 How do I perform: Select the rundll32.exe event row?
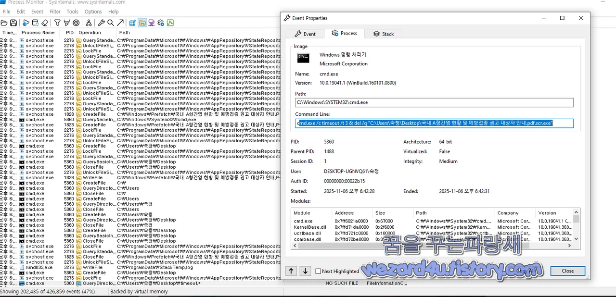pos(140,267)
